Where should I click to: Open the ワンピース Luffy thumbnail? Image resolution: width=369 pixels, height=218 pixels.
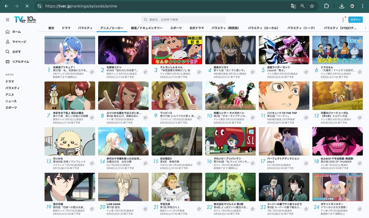[177, 96]
